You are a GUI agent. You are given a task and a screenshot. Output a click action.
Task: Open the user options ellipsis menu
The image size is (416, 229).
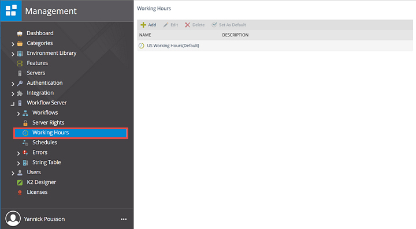pos(124,219)
